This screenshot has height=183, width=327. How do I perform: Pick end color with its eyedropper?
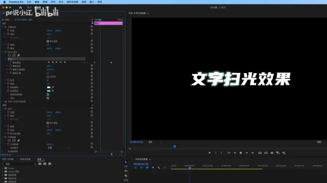click(x=53, y=91)
